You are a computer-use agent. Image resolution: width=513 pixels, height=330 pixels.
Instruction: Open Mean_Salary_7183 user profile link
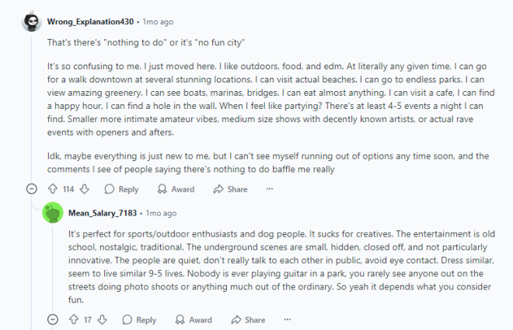click(103, 212)
